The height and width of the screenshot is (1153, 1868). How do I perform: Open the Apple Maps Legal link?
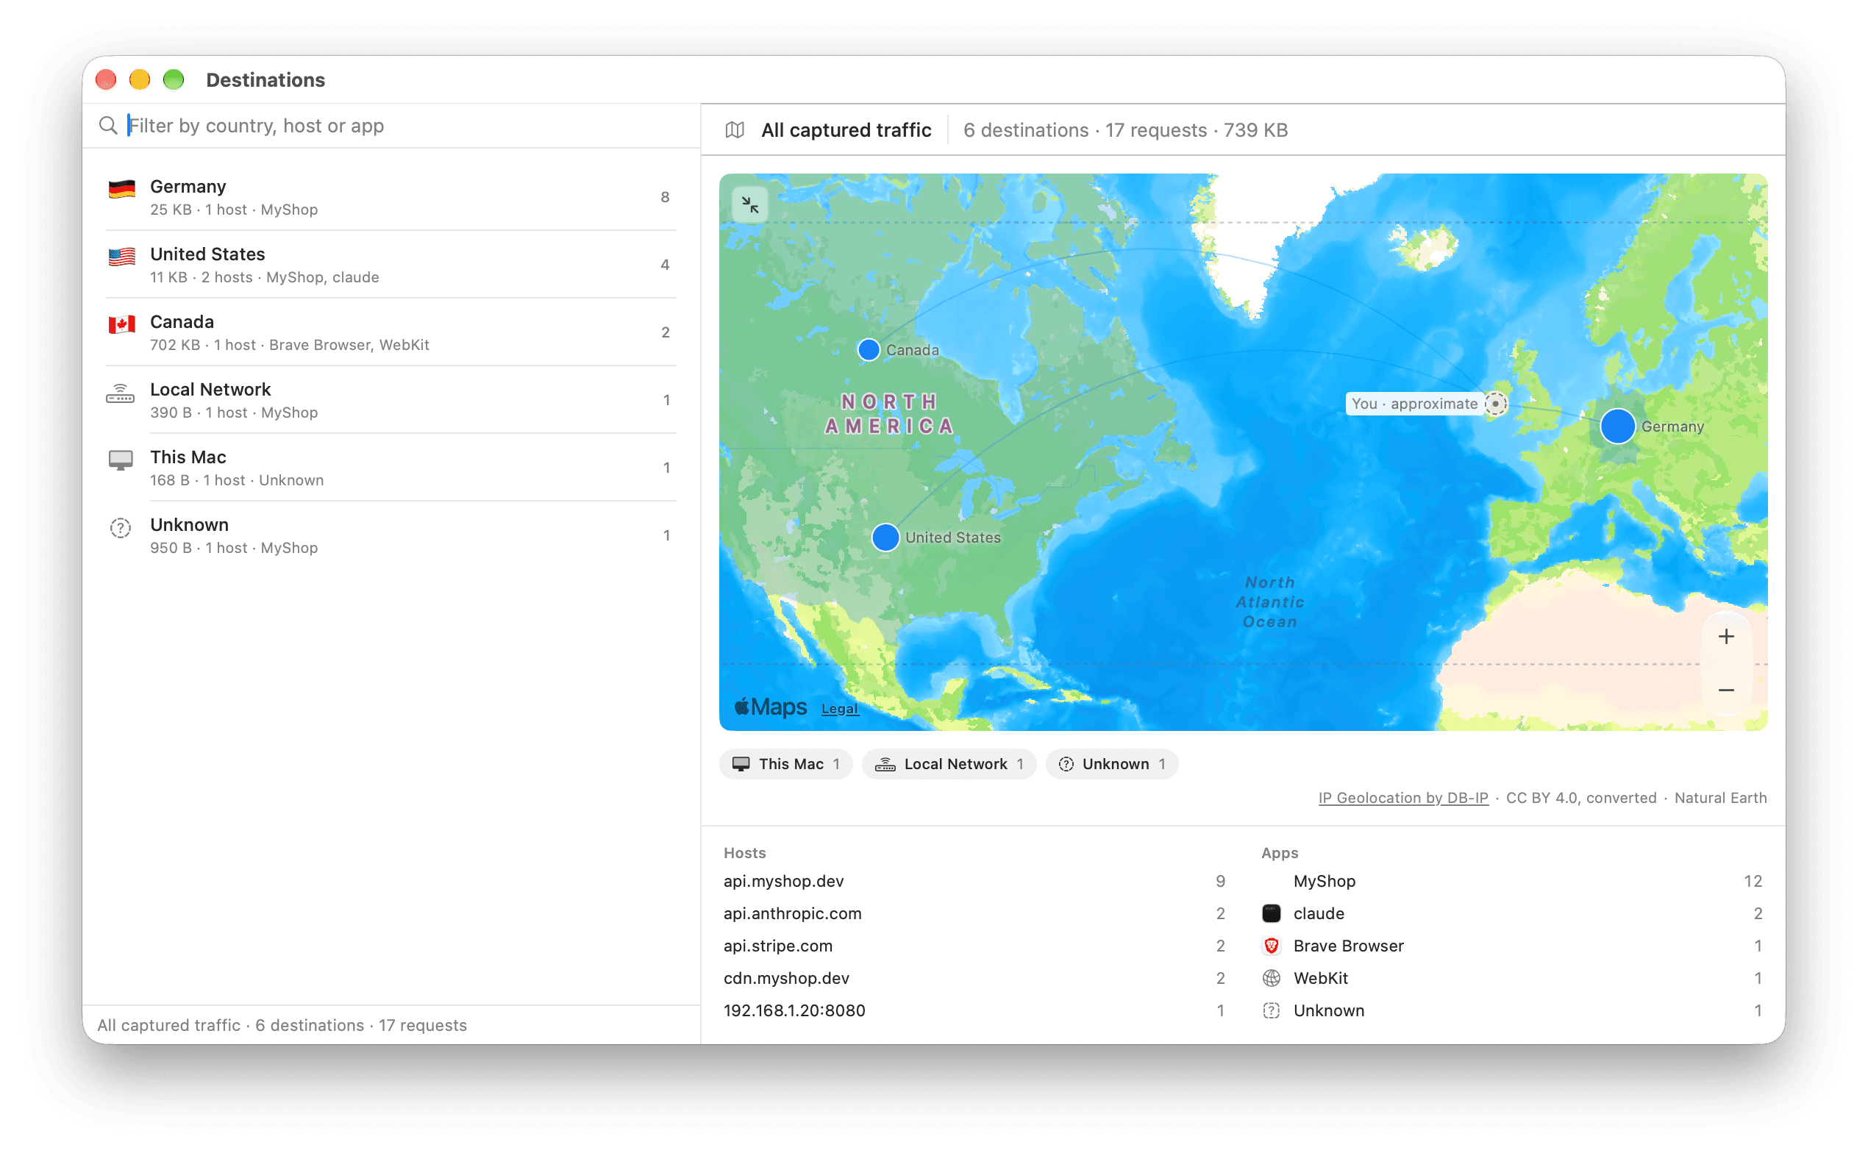(839, 708)
